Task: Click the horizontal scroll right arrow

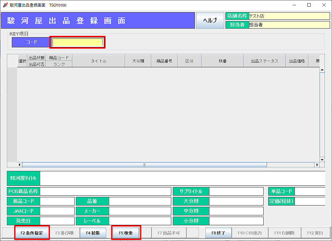Action: (x=317, y=165)
